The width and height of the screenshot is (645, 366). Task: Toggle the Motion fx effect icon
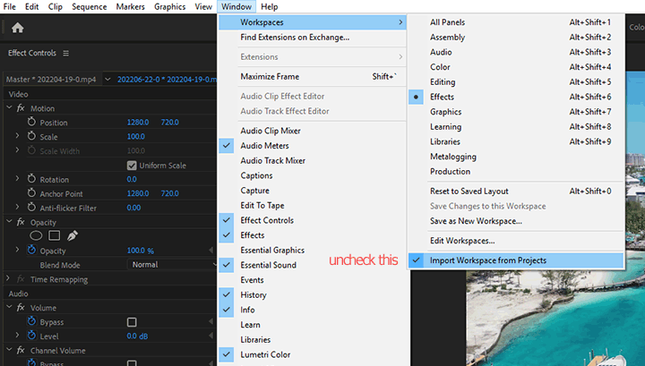coord(21,108)
